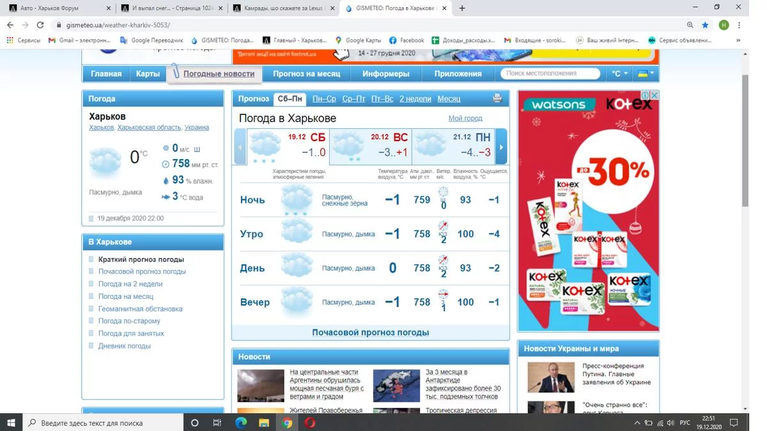The image size is (767, 431).
Task: Select the 21.12 ПН day card
Action: click(453, 147)
